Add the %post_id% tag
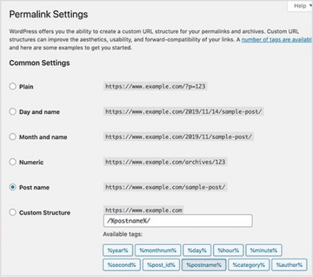Image resolution: width=313 pixels, height=277 pixels. click(x=161, y=265)
